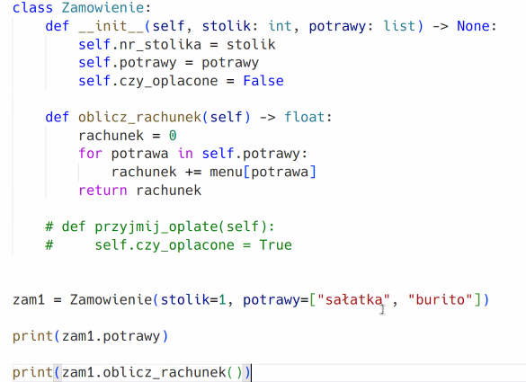The width and height of the screenshot is (526, 382).
Task: Click the float return type annotation
Action: (x=305, y=117)
